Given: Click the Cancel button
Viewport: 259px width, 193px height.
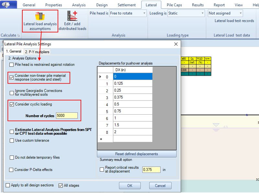Looking at the screenshot, I should pyautogui.click(x=160, y=186).
